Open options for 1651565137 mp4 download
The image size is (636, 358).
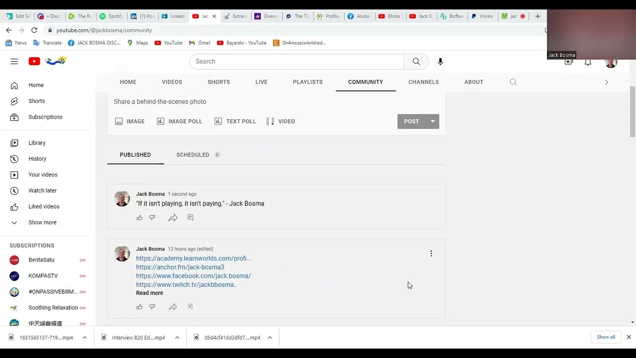coord(84,338)
